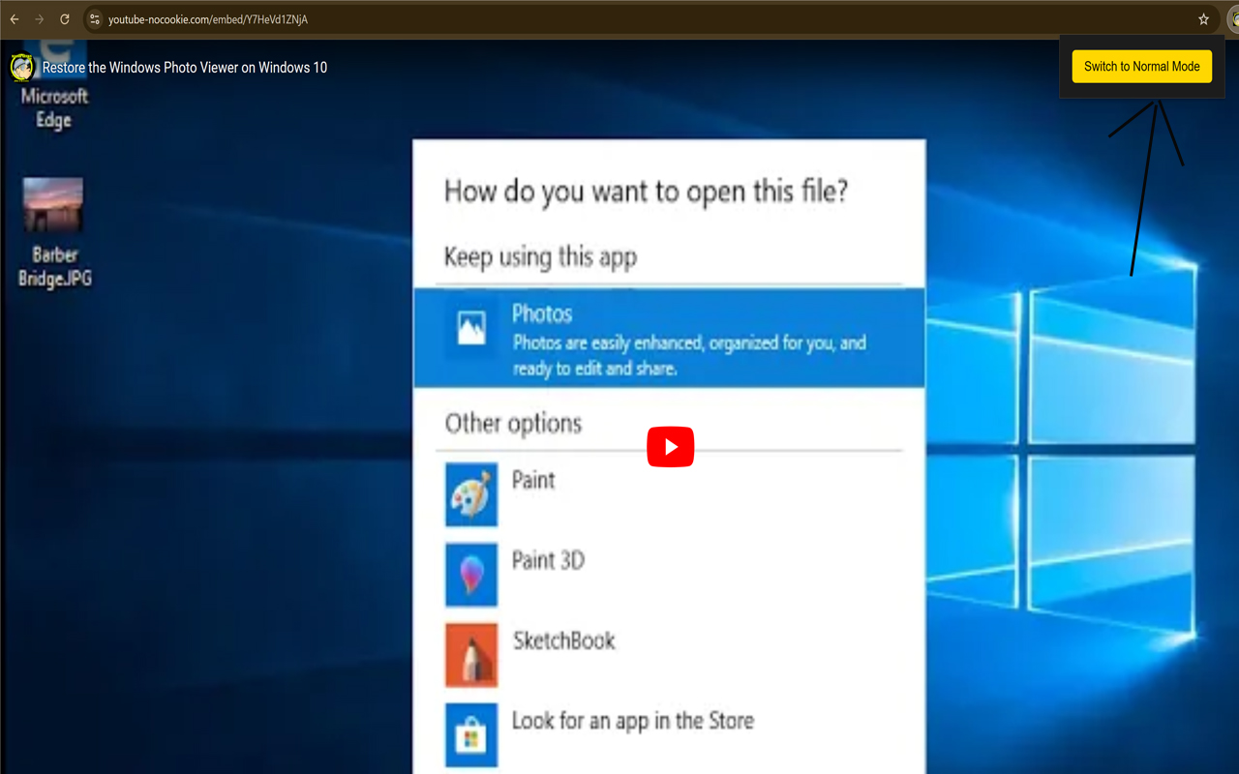Open the 'Restore the Windows Photo Viewer' title link
The image size is (1239, 774).
pos(185,68)
